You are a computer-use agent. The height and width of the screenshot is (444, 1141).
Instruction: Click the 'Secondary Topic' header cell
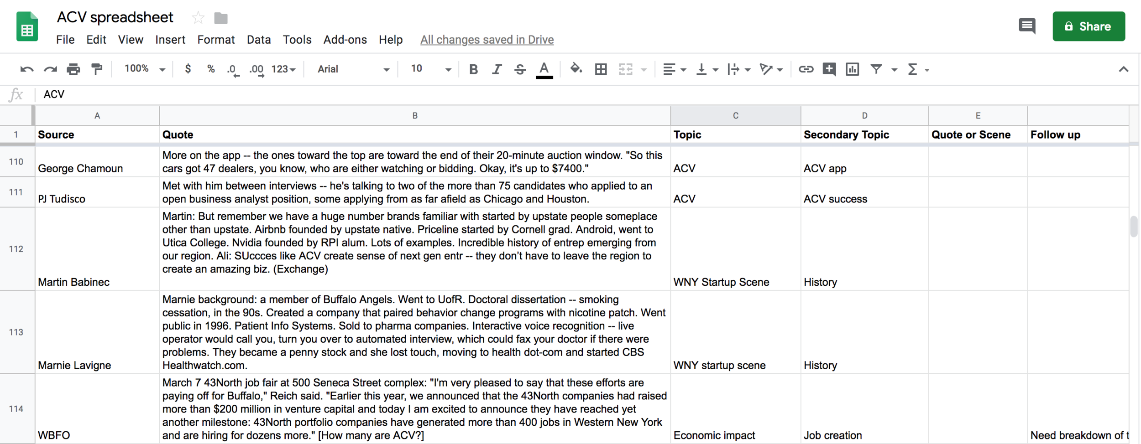(864, 135)
